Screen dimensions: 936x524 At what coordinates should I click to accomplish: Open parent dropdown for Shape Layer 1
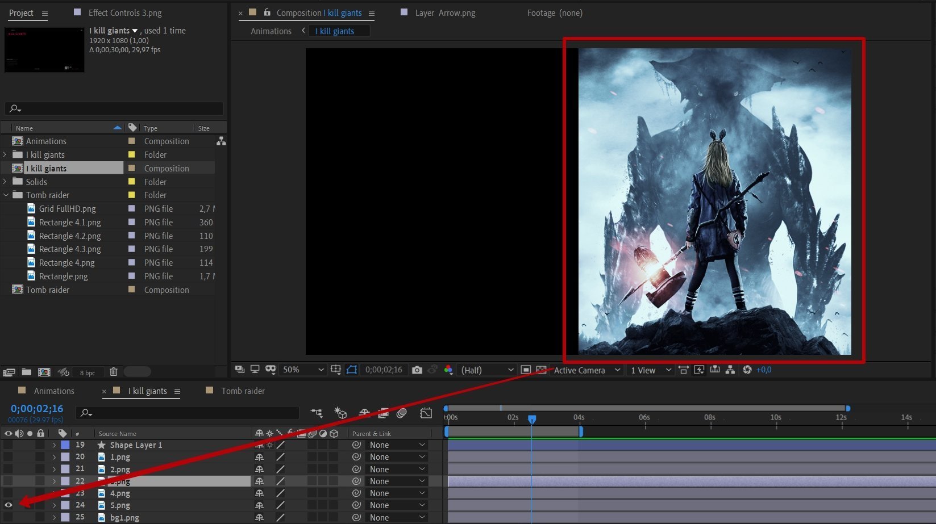[397, 445]
